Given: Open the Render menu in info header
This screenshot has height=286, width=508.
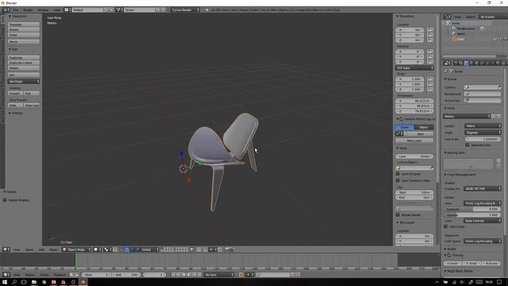Looking at the screenshot, I should point(28,10).
